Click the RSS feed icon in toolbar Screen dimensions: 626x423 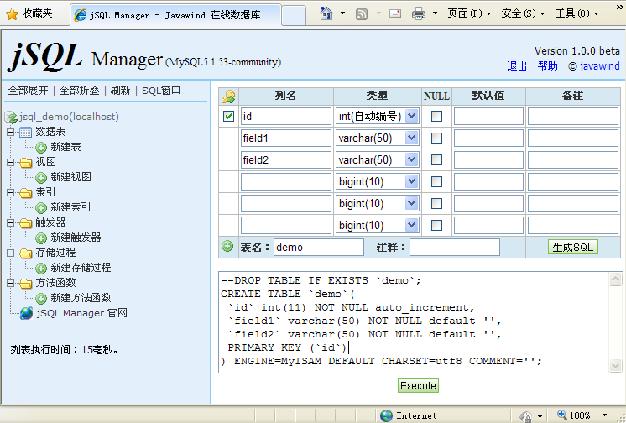[x=362, y=14]
